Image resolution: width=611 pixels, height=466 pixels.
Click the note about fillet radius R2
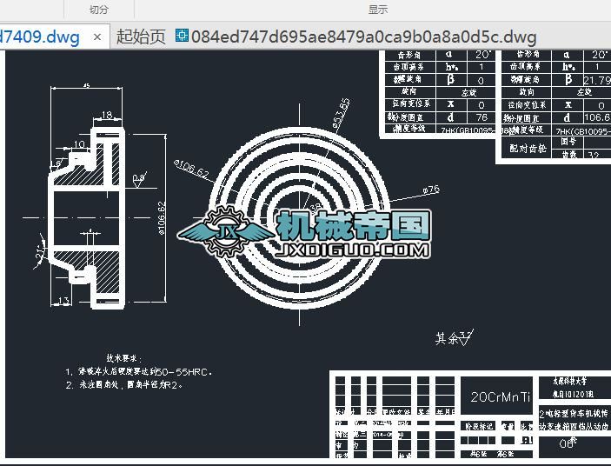coord(124,385)
